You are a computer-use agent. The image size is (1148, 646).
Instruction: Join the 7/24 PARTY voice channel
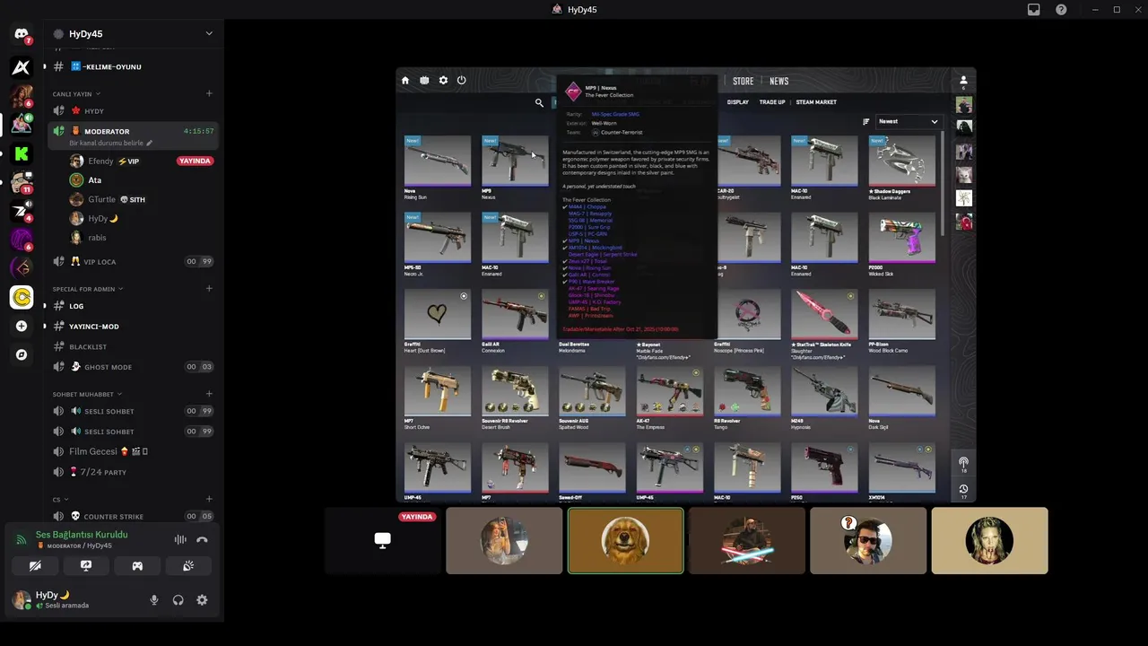click(135, 472)
